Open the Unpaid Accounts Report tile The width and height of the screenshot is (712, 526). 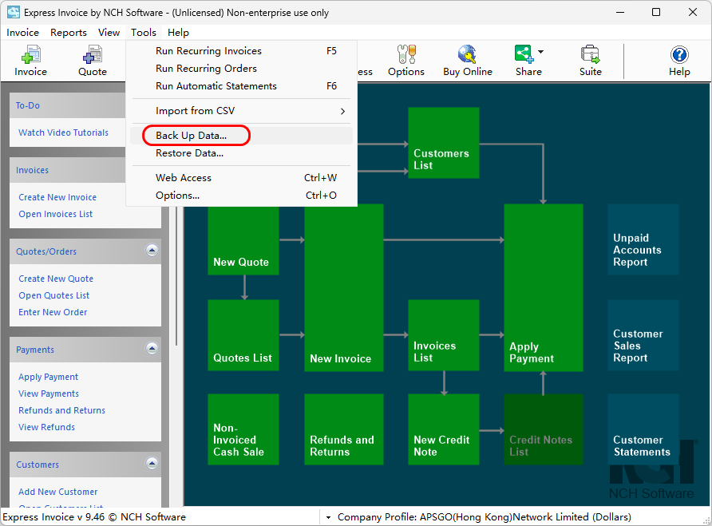point(643,239)
